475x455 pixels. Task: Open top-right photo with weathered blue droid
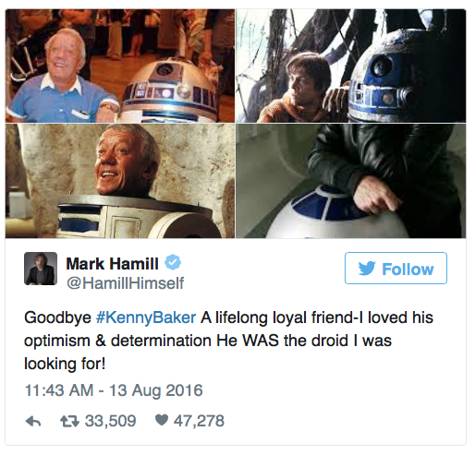click(351, 66)
